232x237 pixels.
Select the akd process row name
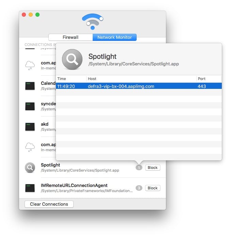point(45,124)
